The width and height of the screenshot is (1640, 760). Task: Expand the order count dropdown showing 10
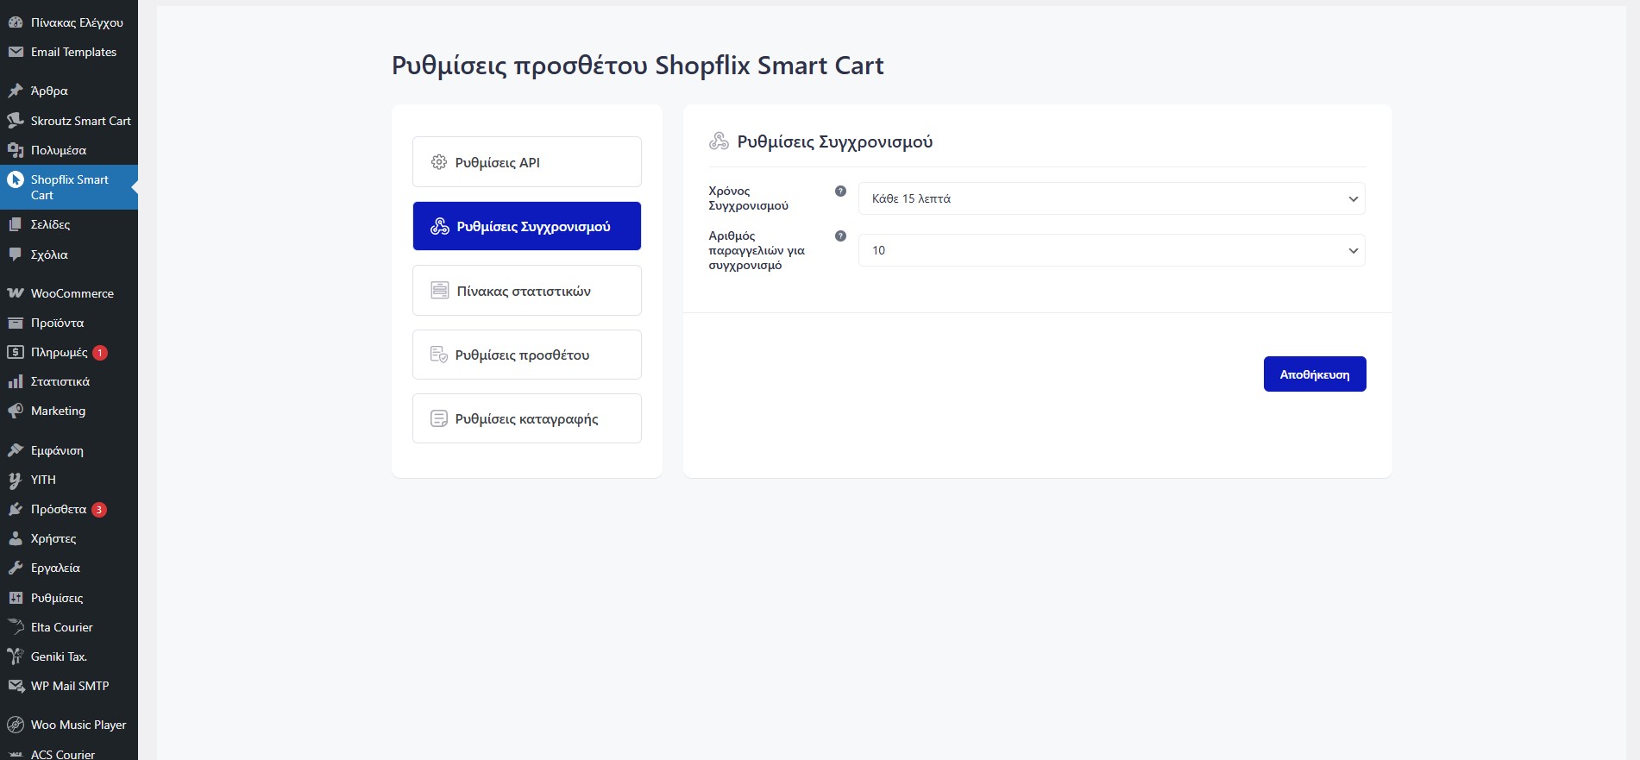click(x=1111, y=250)
